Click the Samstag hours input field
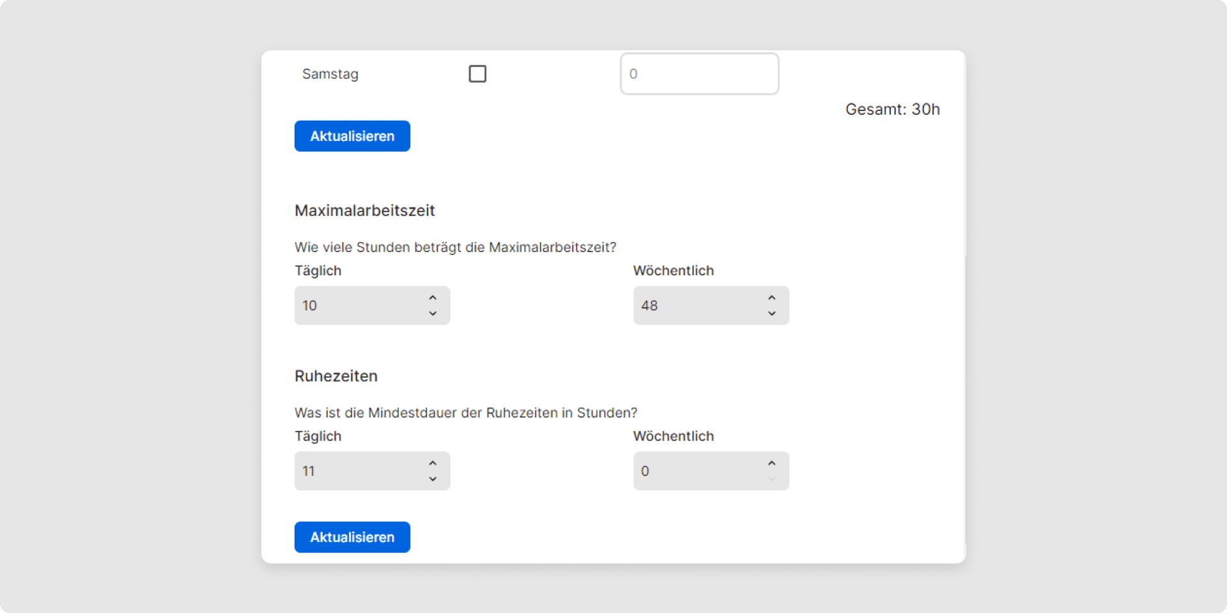This screenshot has height=613, width=1227. pos(699,74)
